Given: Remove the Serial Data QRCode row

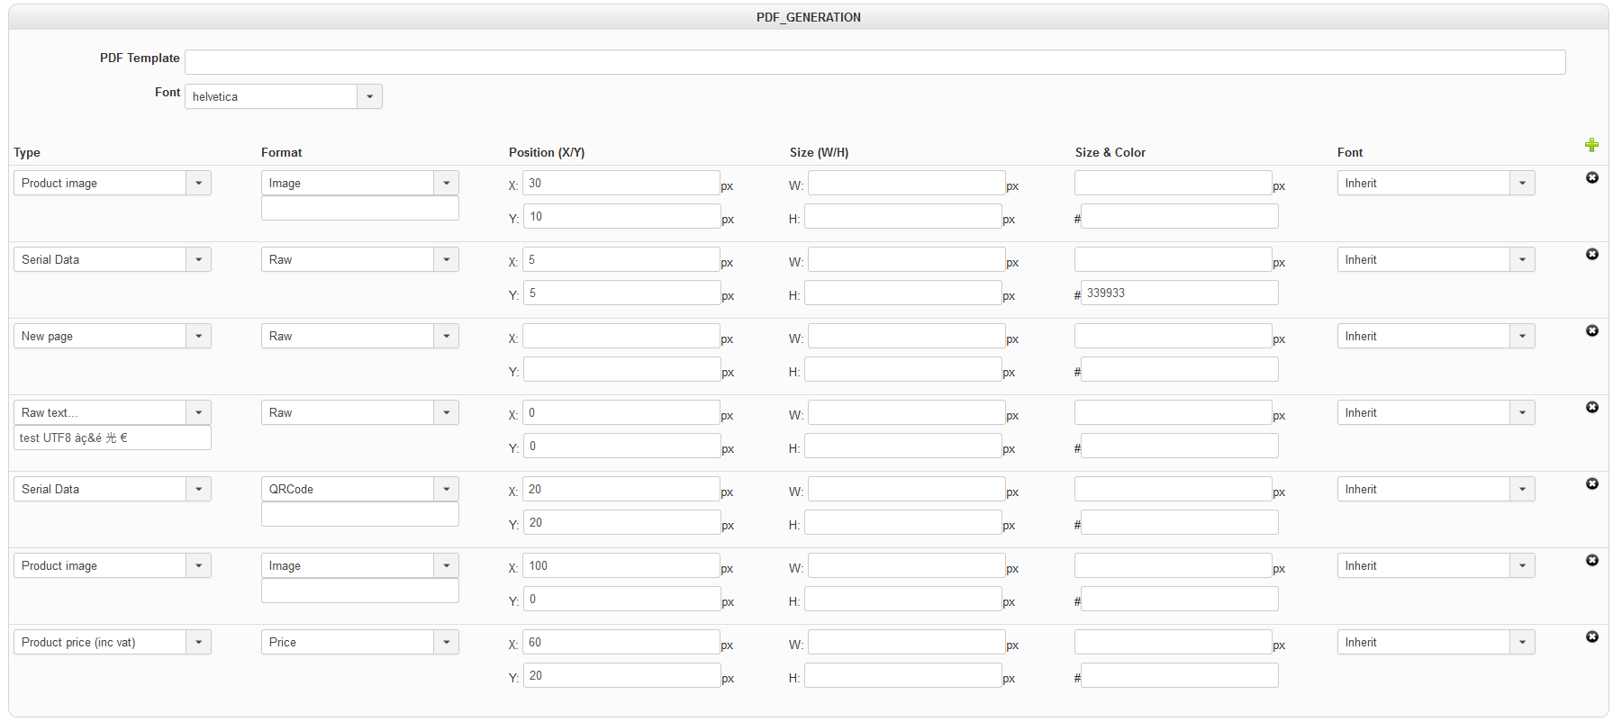Looking at the screenshot, I should click(x=1591, y=484).
